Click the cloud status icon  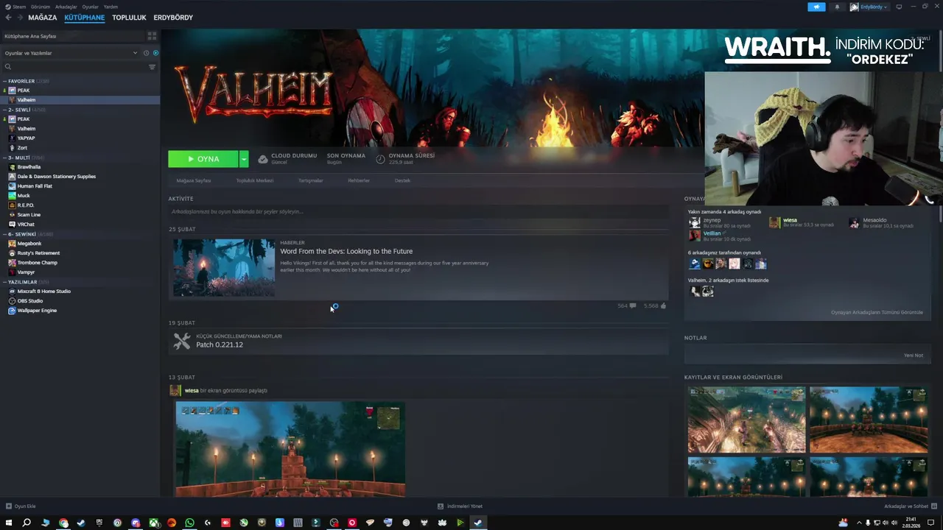(262, 158)
